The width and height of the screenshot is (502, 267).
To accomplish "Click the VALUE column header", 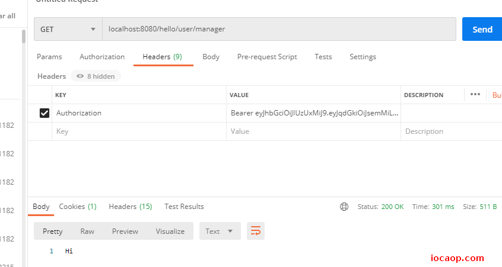I will pyautogui.click(x=239, y=95).
